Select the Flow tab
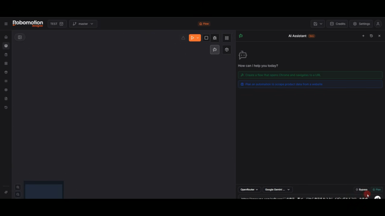Image resolution: width=385 pixels, height=216 pixels. click(204, 24)
